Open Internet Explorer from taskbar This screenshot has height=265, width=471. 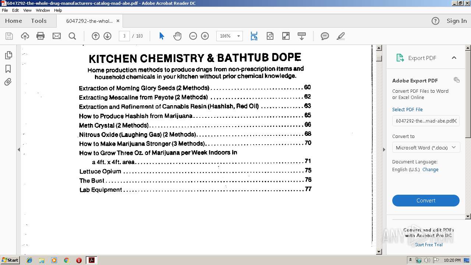pyautogui.click(x=29, y=260)
